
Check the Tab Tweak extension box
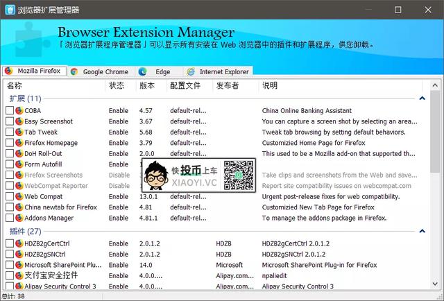[10, 132]
